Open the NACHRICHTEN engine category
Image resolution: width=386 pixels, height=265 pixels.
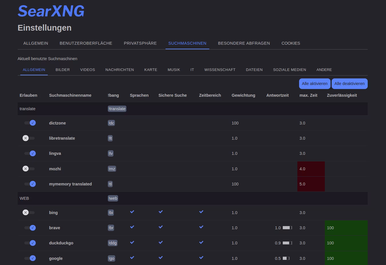click(x=120, y=70)
